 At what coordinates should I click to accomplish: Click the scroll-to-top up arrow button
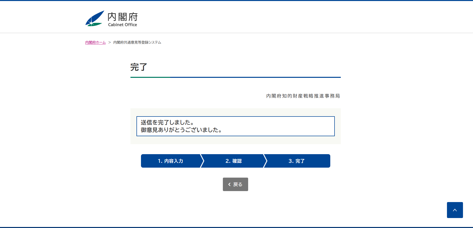click(455, 210)
